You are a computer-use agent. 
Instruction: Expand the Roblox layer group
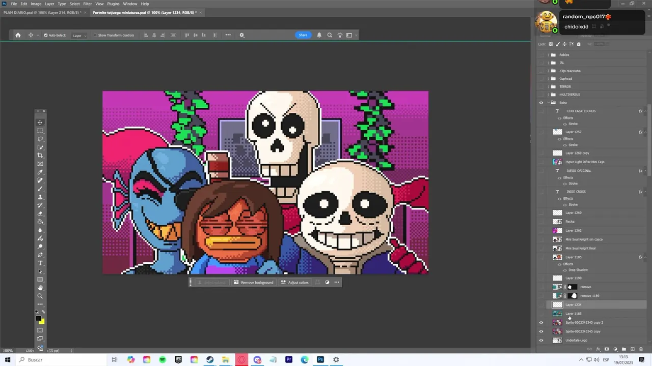click(548, 55)
